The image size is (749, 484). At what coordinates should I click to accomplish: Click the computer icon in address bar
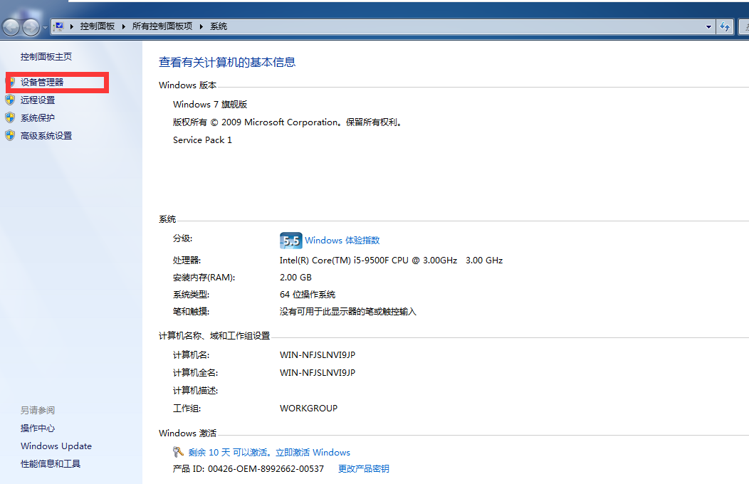pos(60,26)
